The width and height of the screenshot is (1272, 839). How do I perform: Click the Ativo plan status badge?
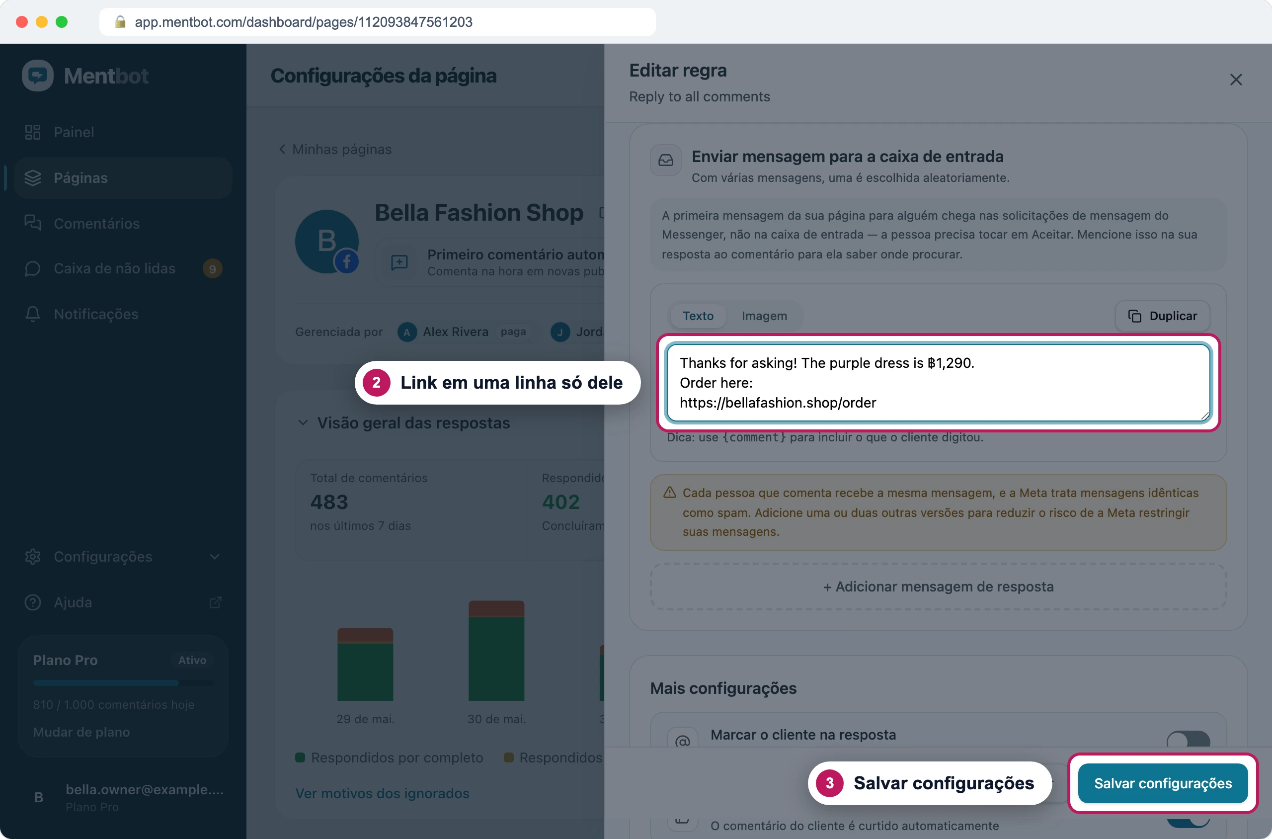point(192,660)
